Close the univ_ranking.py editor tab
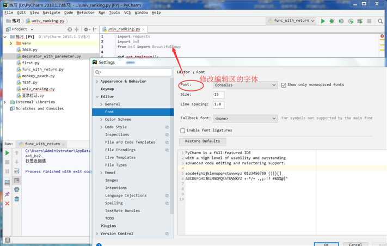This screenshot has height=246, width=387. [x=143, y=29]
